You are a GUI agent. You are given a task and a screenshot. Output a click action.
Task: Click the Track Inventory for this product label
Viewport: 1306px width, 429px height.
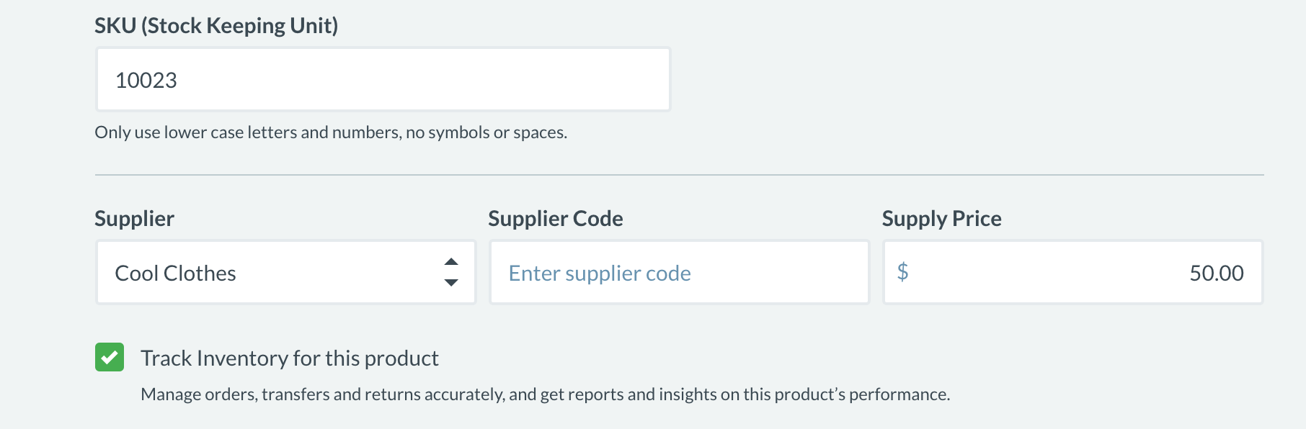point(290,358)
